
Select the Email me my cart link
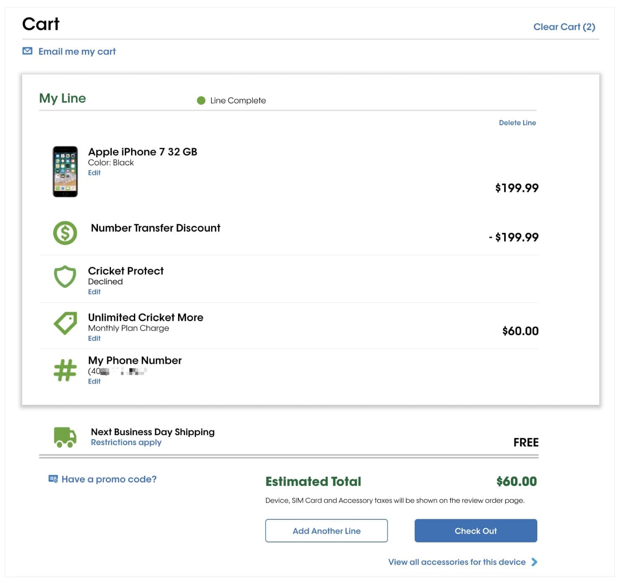77,52
